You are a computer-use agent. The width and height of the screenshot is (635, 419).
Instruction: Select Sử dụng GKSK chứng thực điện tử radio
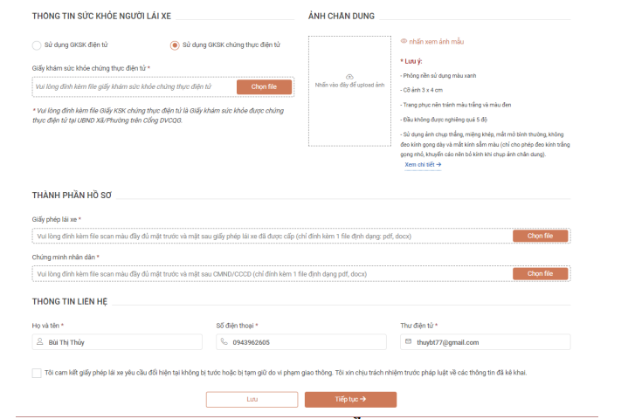pos(175,45)
